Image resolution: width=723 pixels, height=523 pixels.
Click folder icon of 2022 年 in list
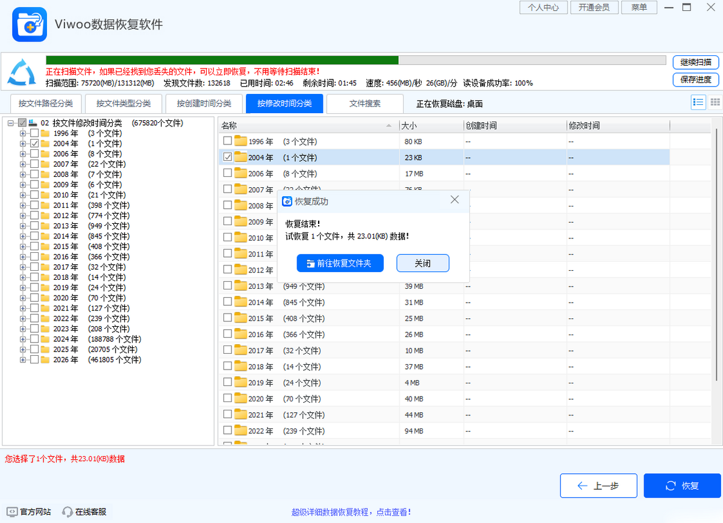pyautogui.click(x=241, y=430)
